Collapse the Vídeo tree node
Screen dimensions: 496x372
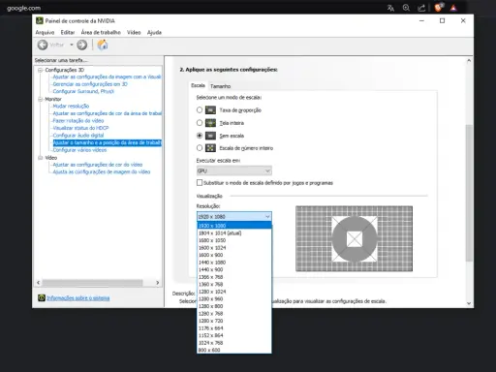(40, 158)
